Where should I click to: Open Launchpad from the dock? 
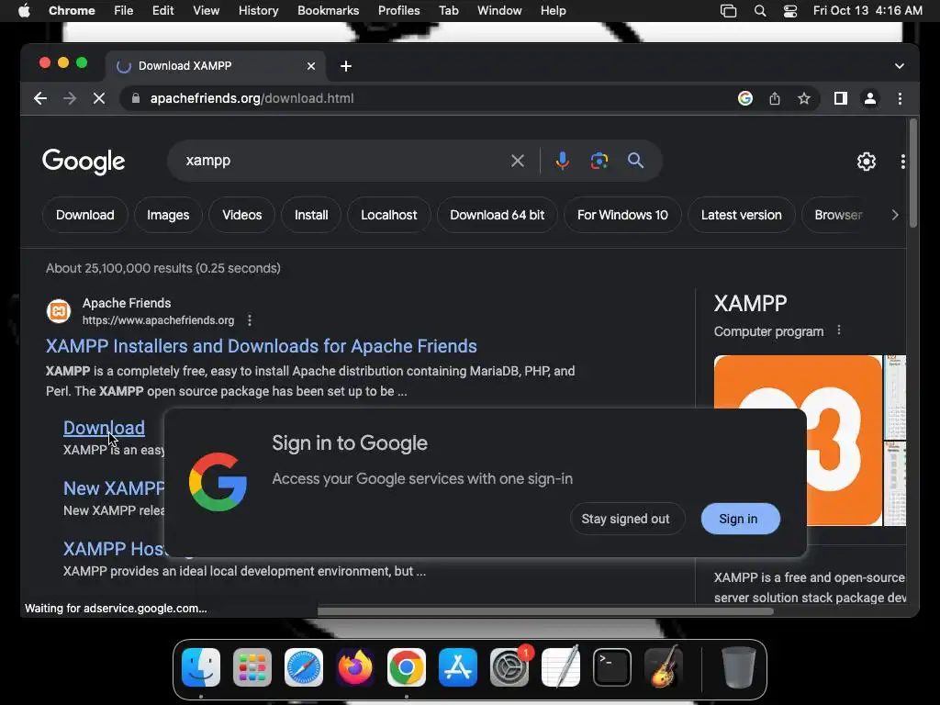tap(252, 667)
